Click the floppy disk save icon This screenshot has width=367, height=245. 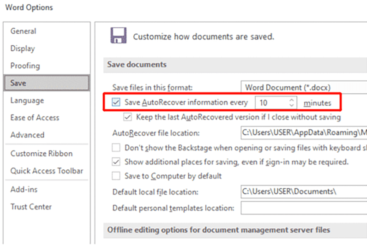118,36
